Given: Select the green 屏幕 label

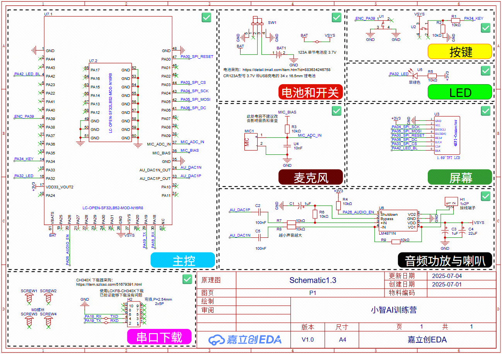Looking at the screenshot, I should [460, 177].
